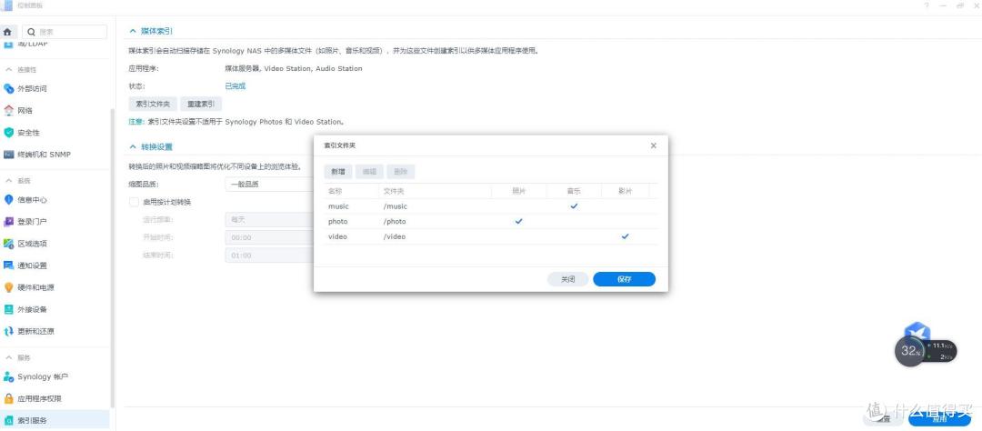This screenshot has height=431, width=982.
Task: Go to Control Panel home icon
Action: click(7, 31)
